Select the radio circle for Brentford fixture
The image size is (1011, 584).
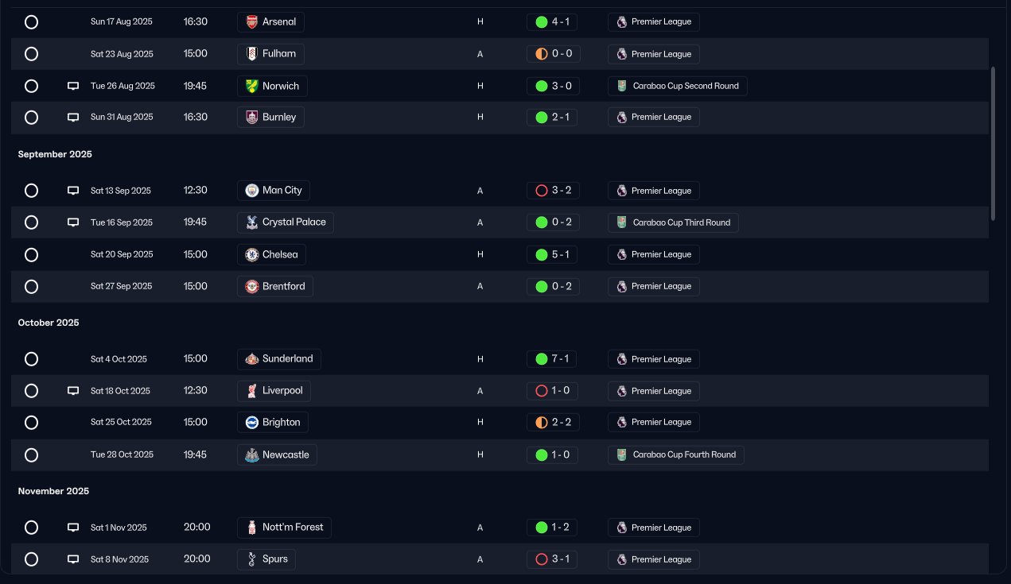click(31, 286)
